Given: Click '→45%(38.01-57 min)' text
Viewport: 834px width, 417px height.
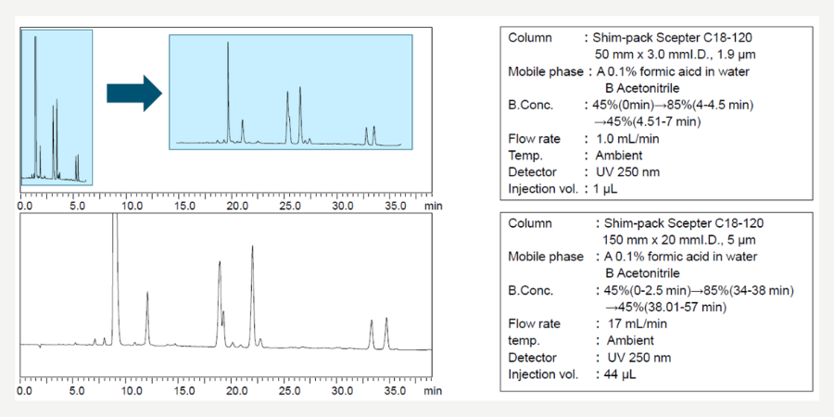Looking at the screenshot, I should [665, 308].
